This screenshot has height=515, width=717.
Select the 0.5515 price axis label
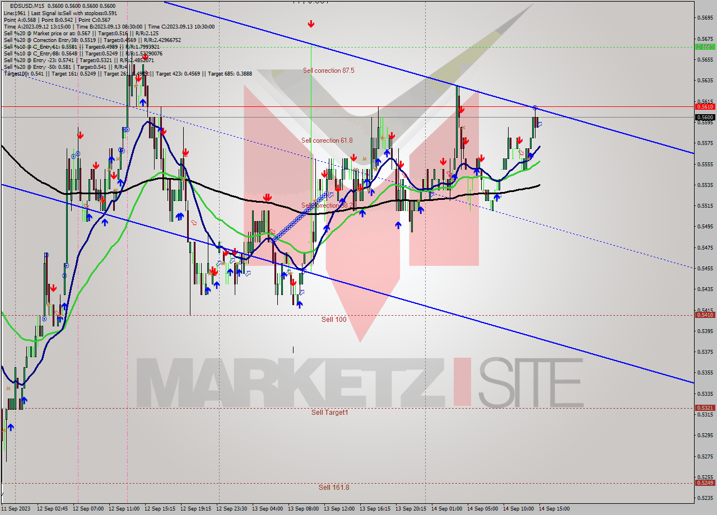(705, 205)
